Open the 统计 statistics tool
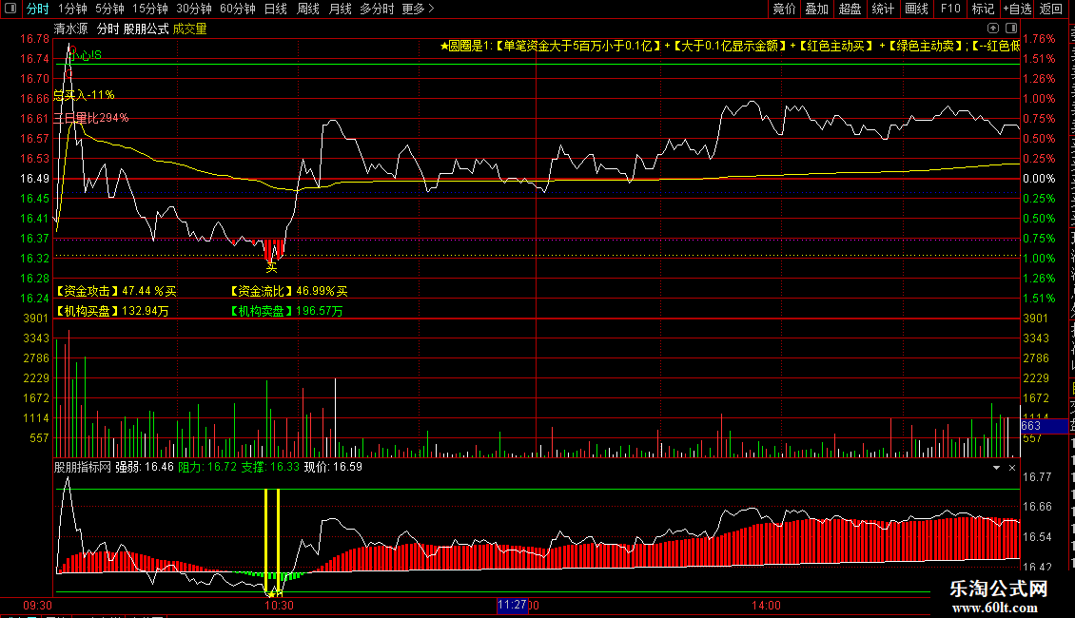 (x=882, y=9)
